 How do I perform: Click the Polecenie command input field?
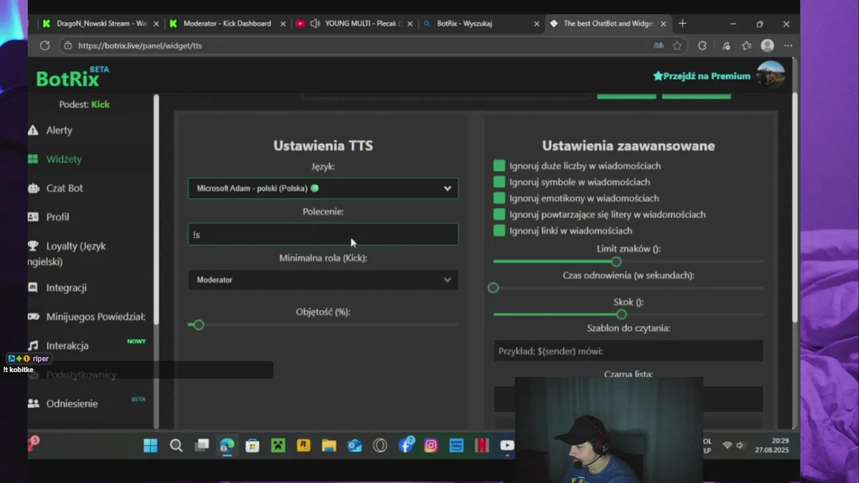tap(323, 234)
